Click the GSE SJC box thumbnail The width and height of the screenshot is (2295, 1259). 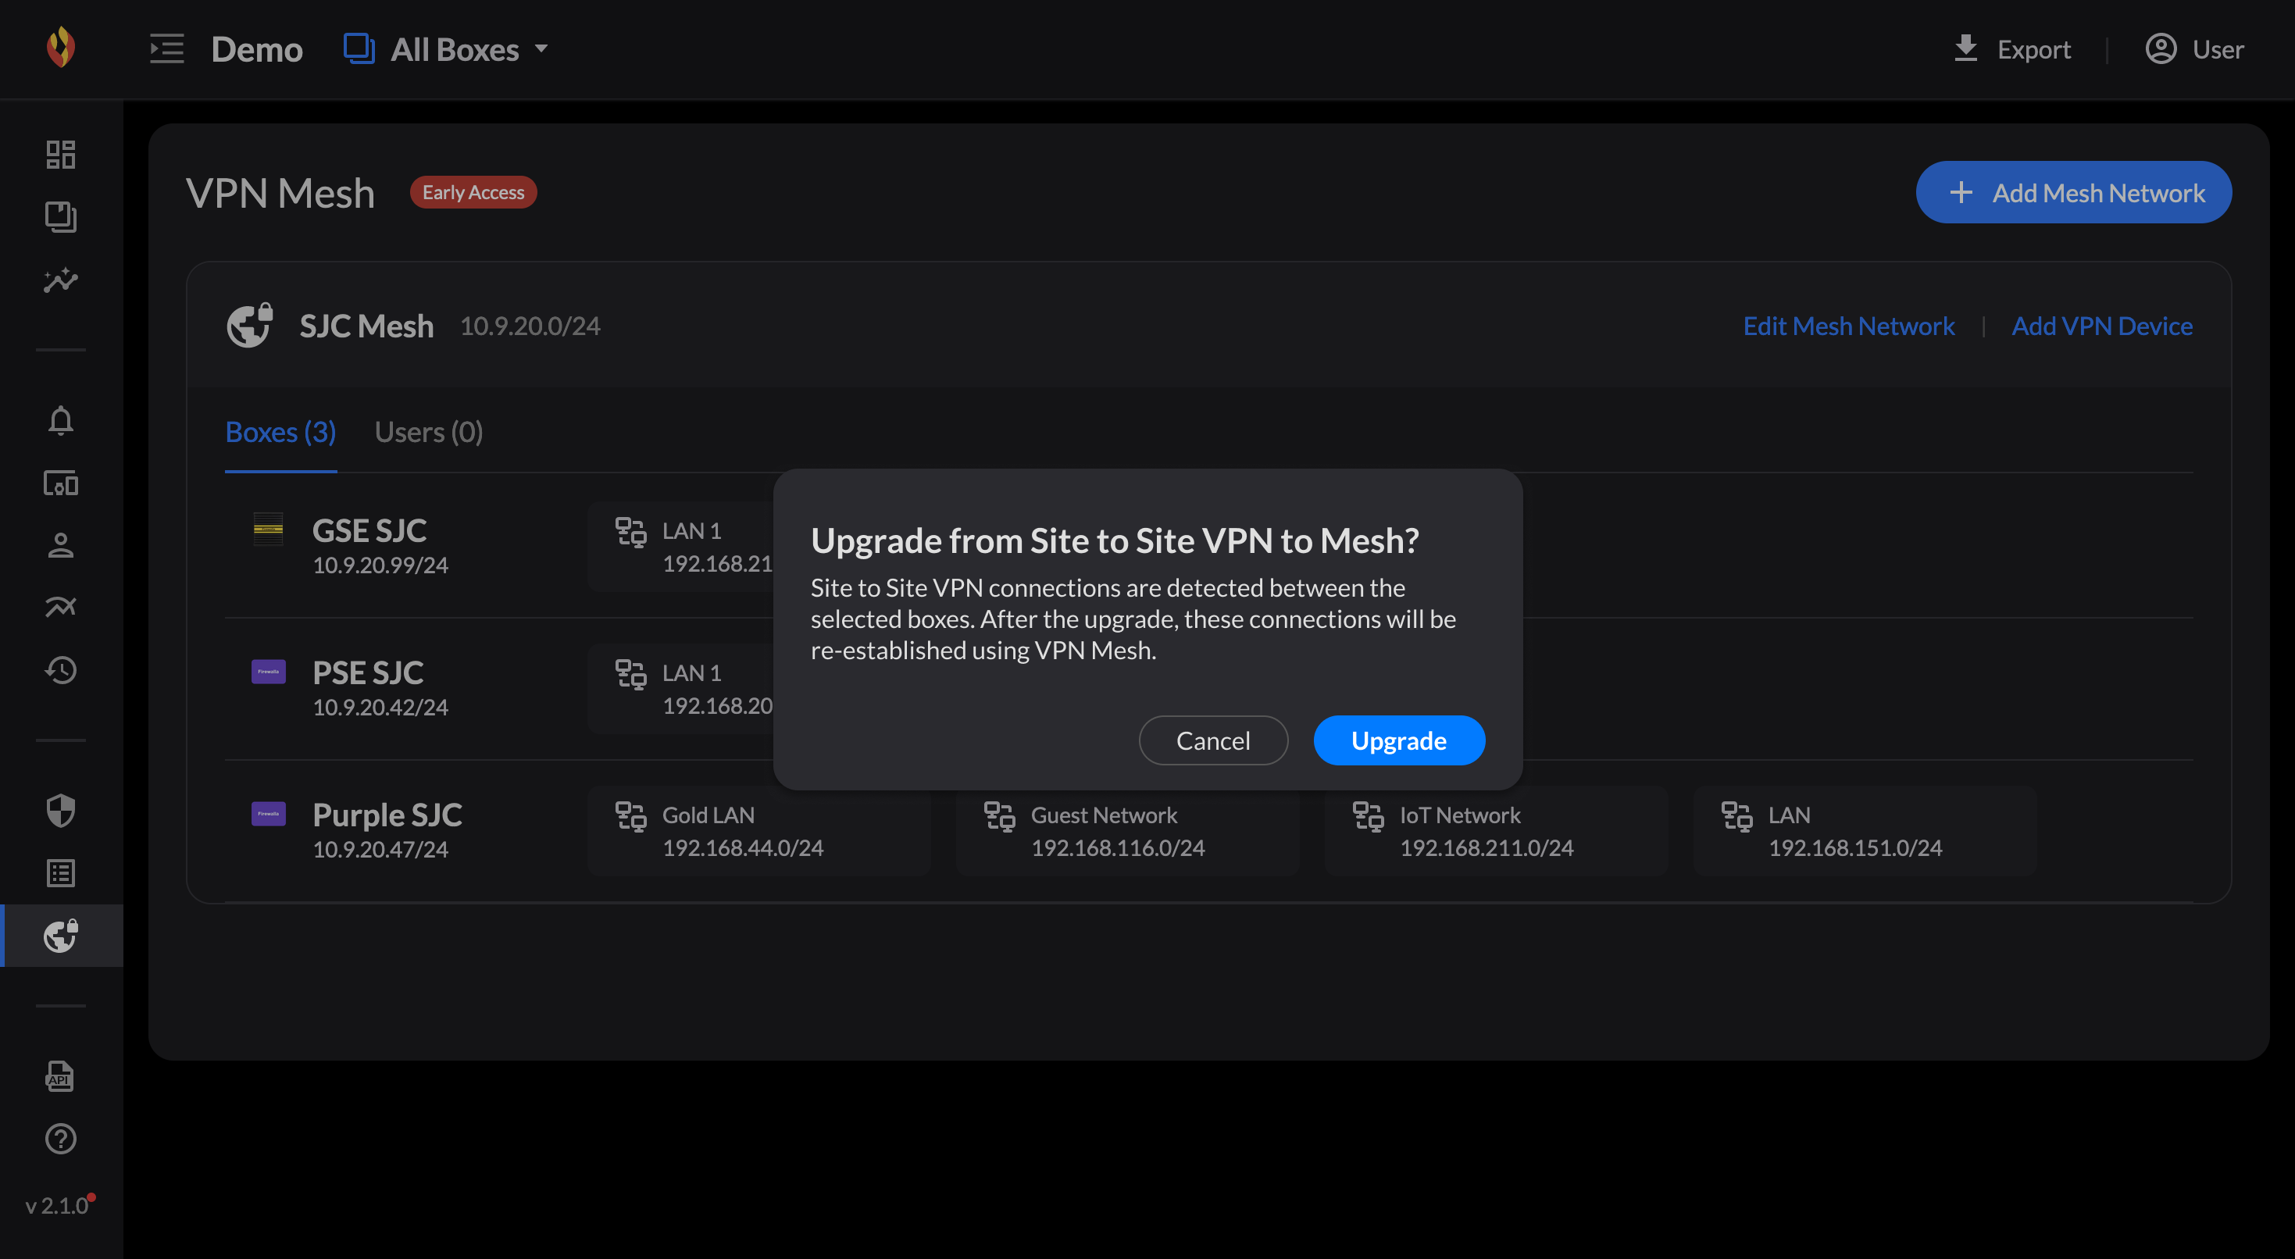pyautogui.click(x=268, y=530)
